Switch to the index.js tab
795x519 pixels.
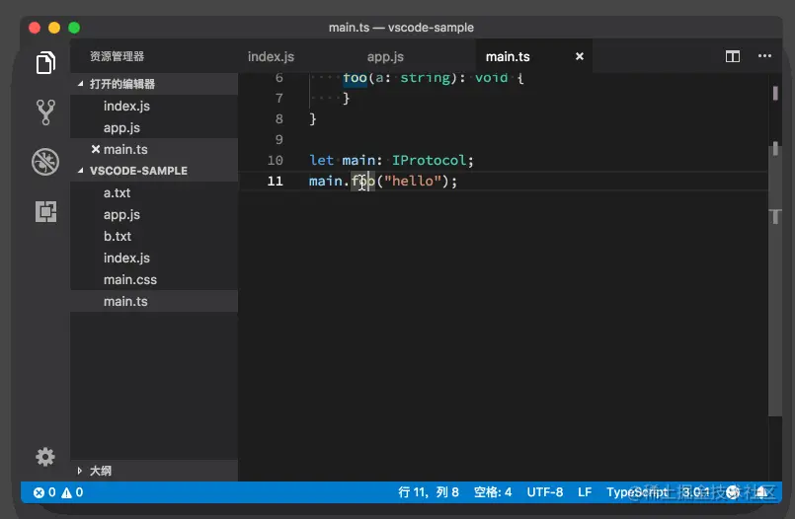coord(271,56)
